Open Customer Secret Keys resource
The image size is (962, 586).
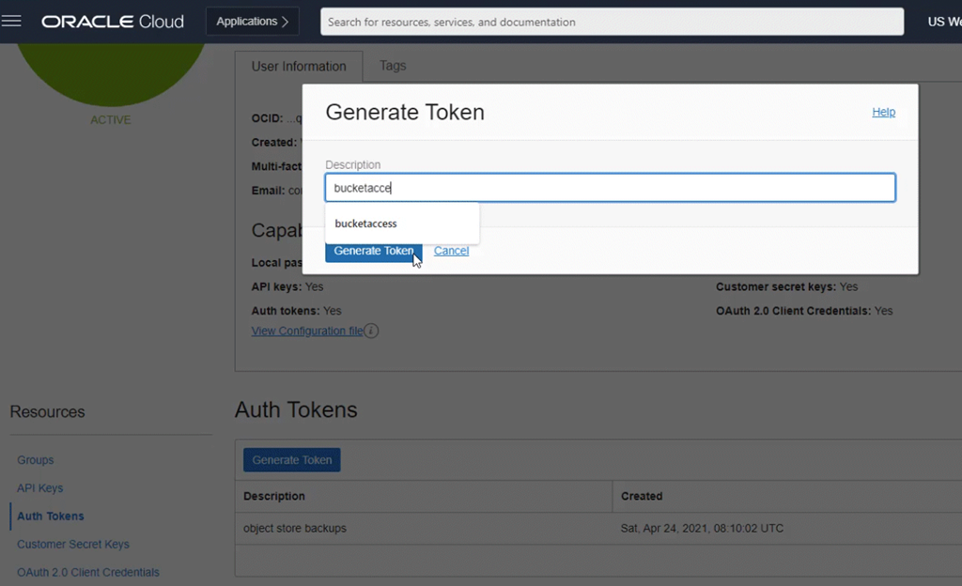(x=73, y=544)
